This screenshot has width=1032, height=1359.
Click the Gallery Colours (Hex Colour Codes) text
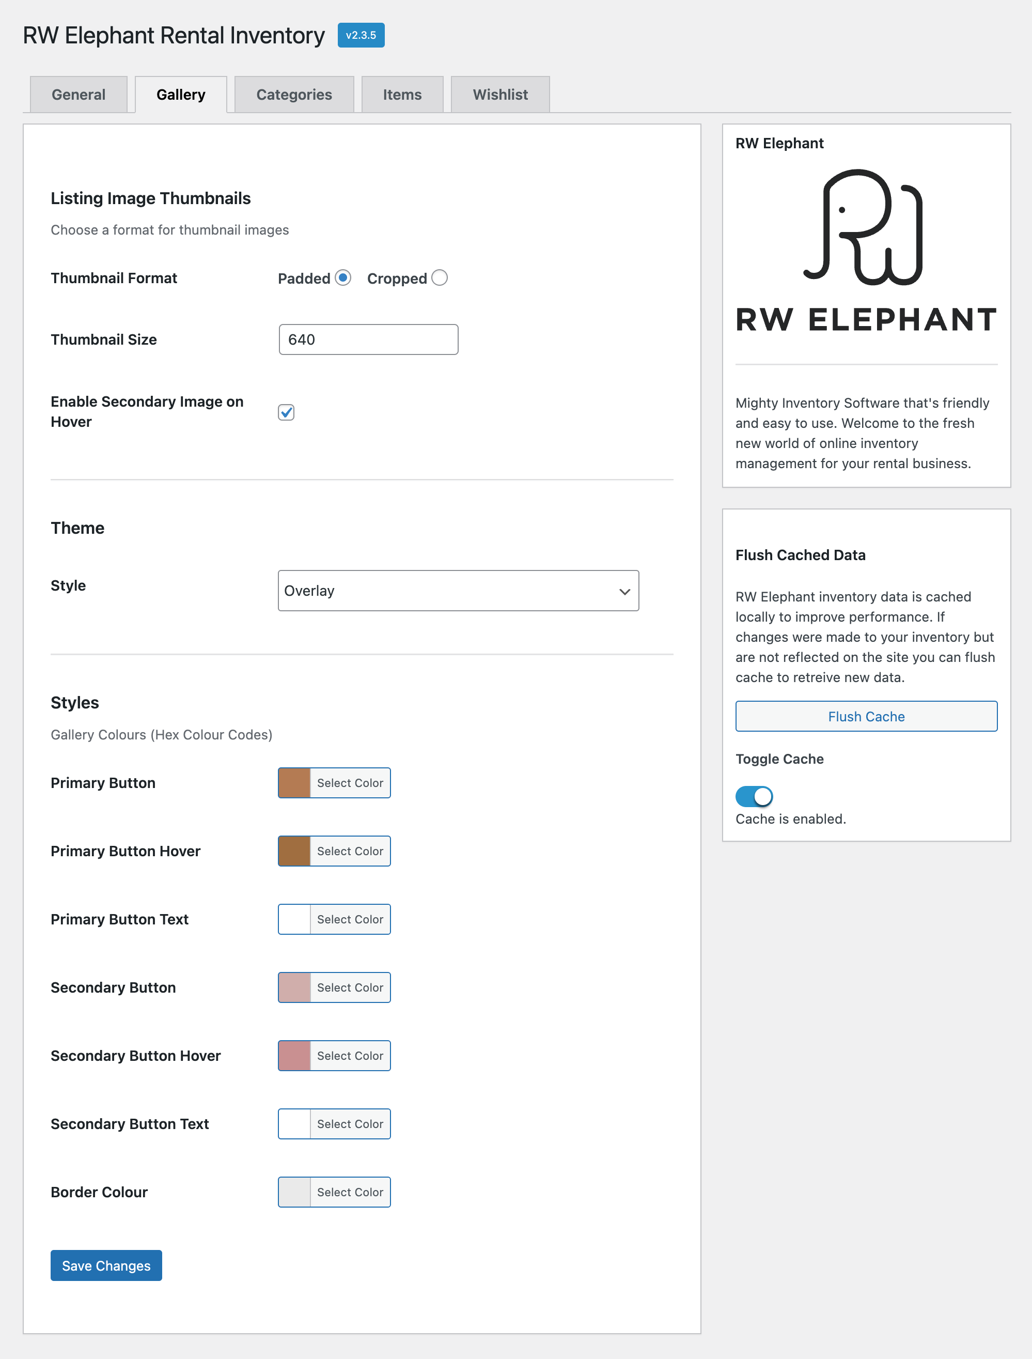point(162,735)
